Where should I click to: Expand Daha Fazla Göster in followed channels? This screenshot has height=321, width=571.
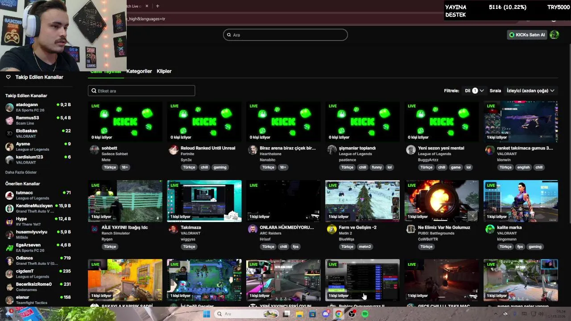click(21, 172)
